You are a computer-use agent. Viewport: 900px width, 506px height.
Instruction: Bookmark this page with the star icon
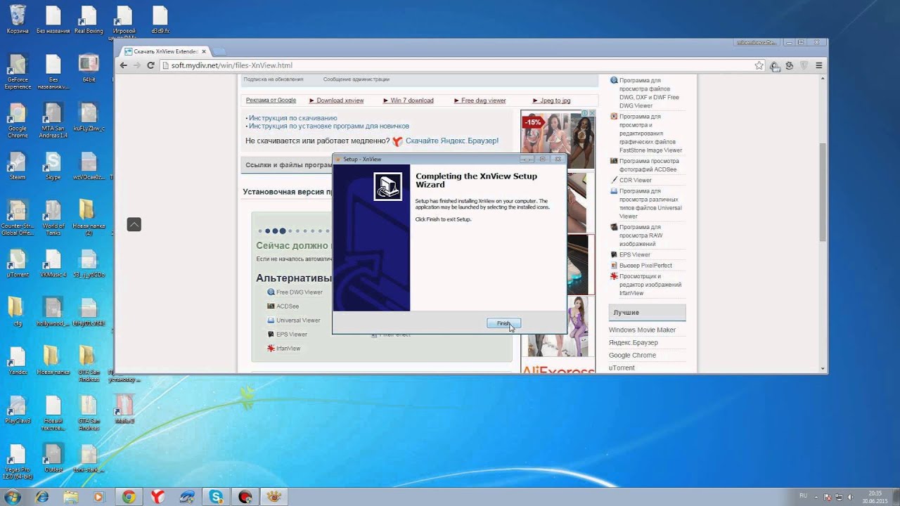pyautogui.click(x=759, y=65)
